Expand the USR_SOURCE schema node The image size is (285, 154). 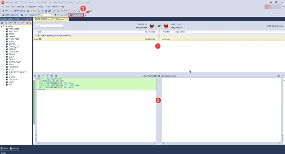coord(4,79)
